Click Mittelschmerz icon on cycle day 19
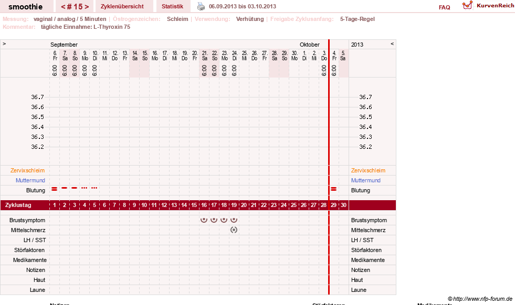 coord(234,230)
